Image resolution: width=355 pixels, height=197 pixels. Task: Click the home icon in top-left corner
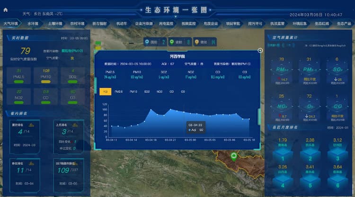pyautogui.click(x=5, y=9)
